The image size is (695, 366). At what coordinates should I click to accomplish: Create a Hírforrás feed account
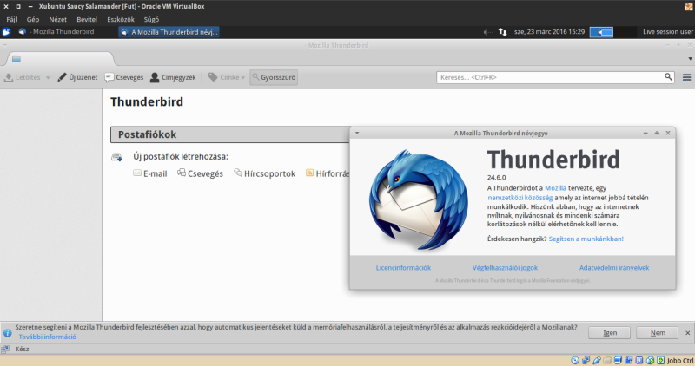tap(328, 173)
